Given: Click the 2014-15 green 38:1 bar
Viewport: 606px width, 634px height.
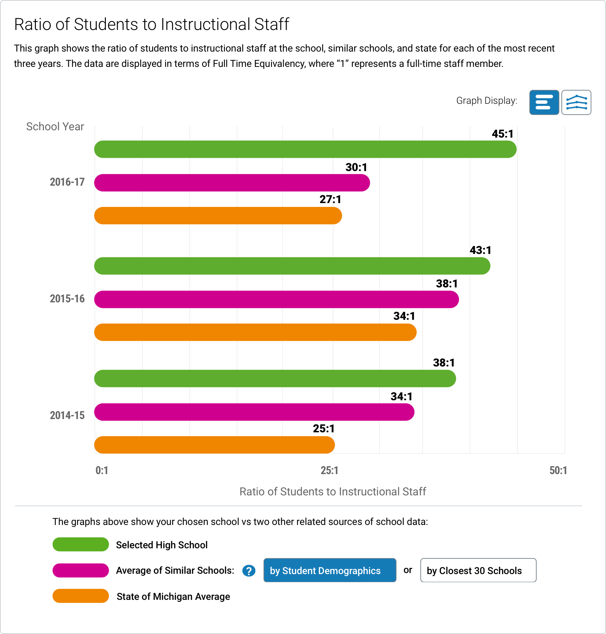Looking at the screenshot, I should coord(275,379).
